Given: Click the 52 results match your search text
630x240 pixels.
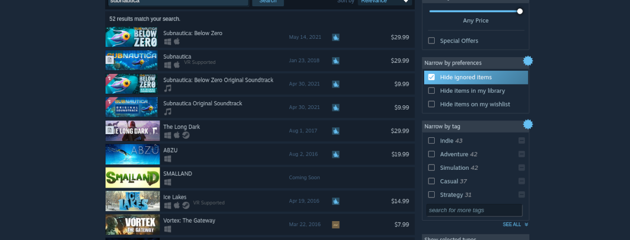Looking at the screenshot, I should tap(144, 19).
